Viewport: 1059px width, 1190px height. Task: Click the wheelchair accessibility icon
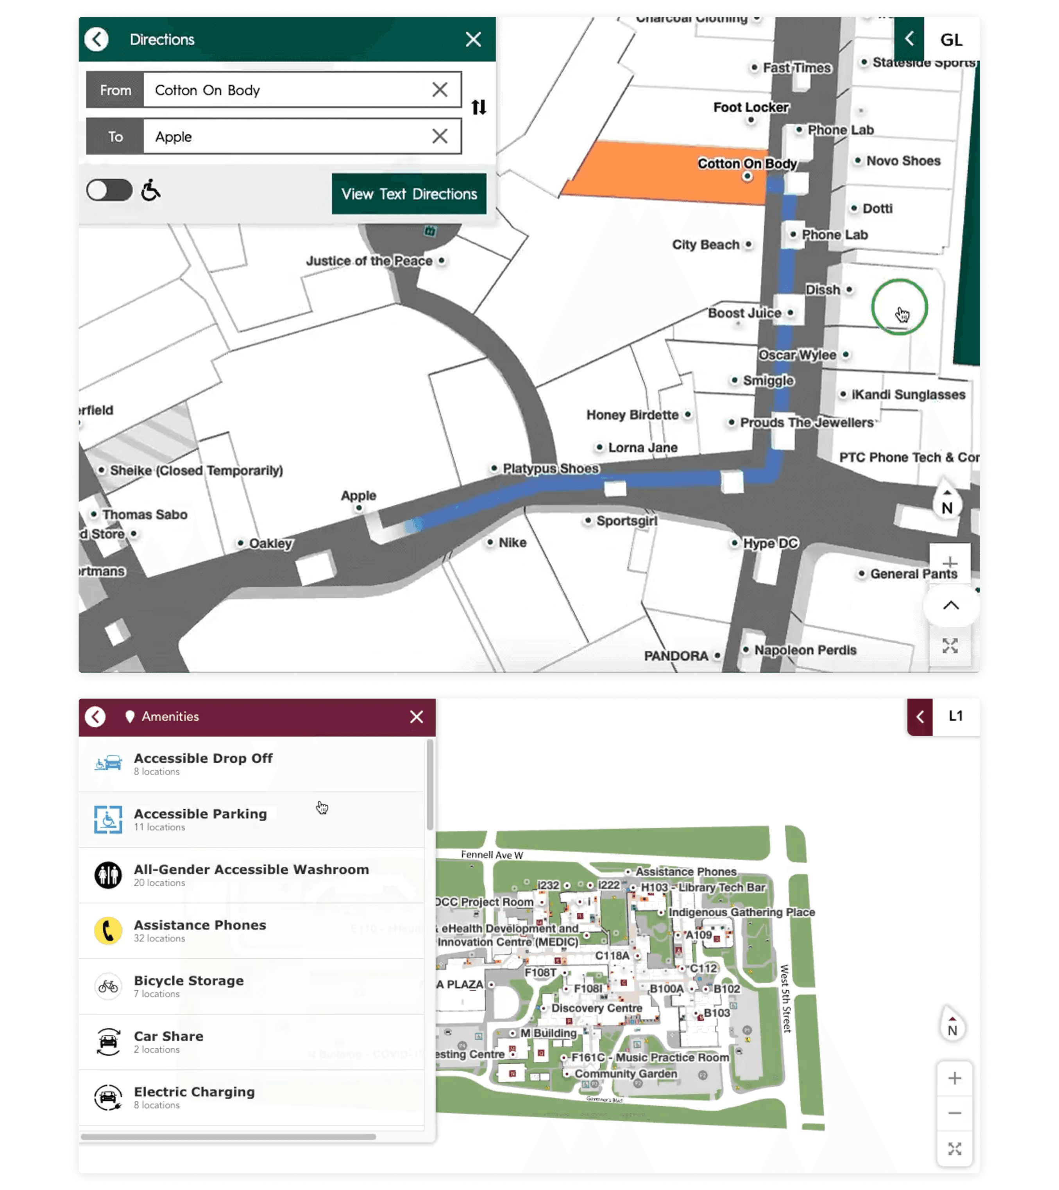click(x=151, y=190)
